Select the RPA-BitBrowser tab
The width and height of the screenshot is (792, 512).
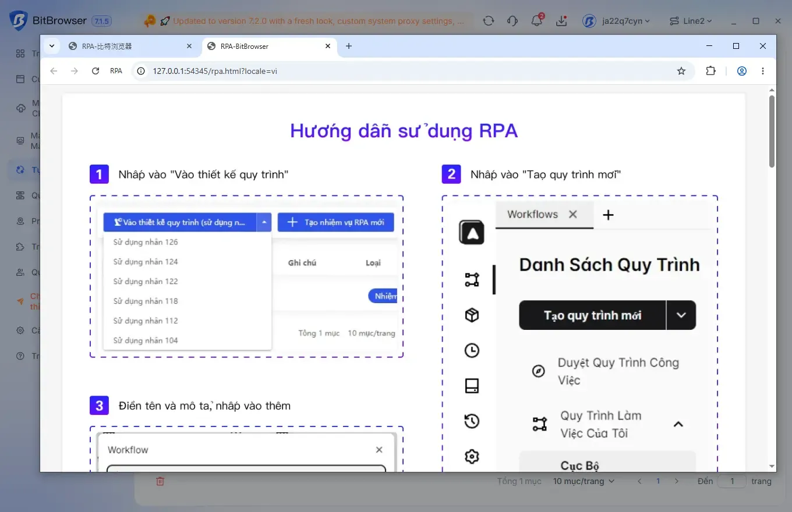270,46
